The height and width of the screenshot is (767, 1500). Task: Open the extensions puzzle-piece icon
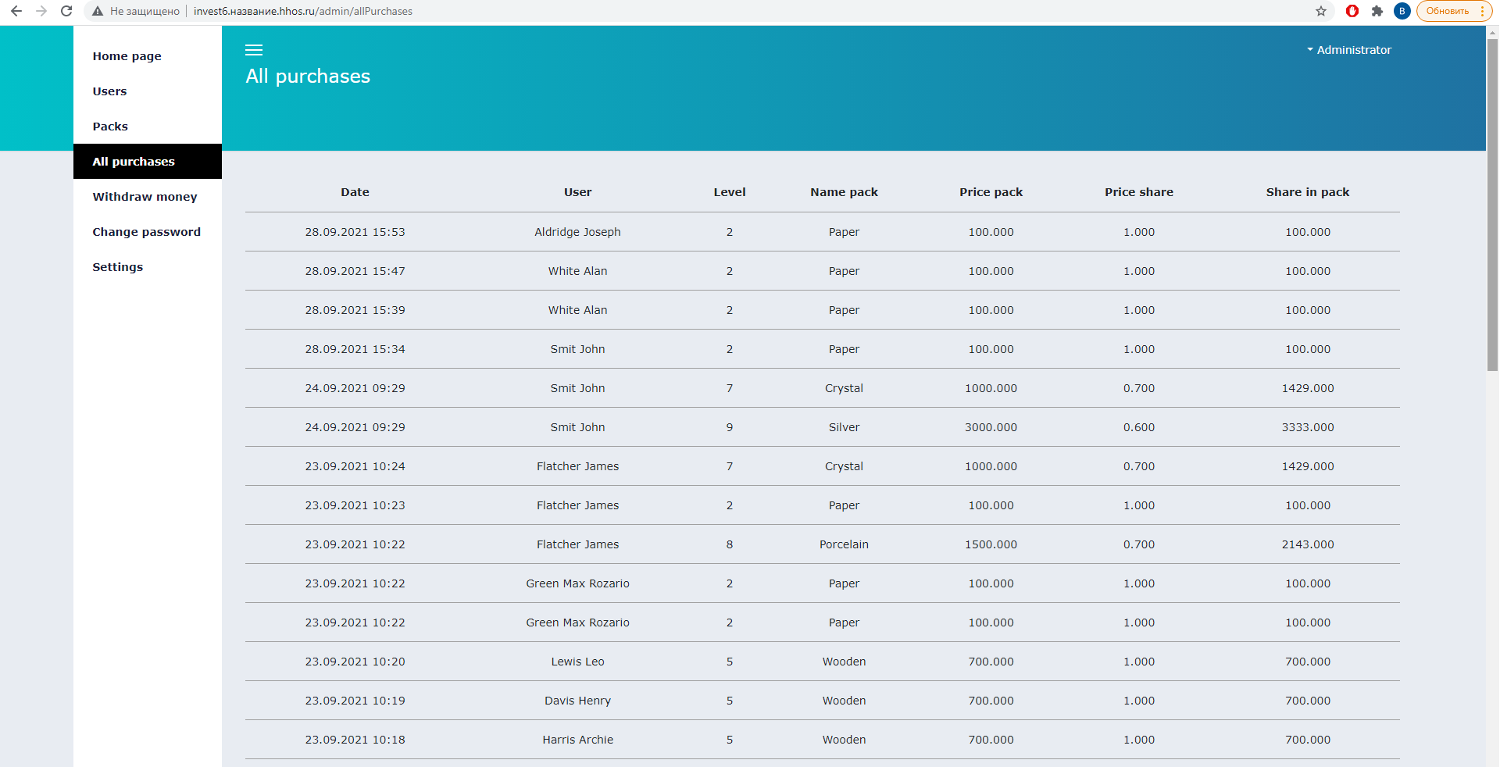click(1377, 11)
